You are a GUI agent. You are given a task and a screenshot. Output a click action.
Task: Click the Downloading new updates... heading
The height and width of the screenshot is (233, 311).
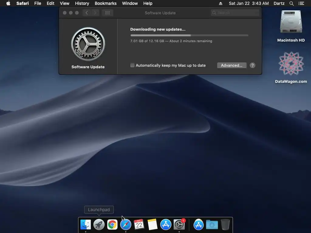pos(158,29)
